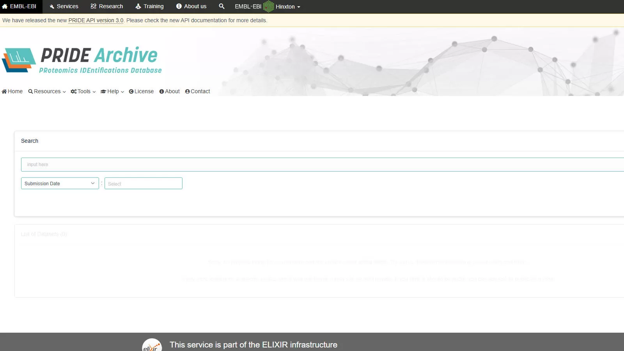
Task: Click the Help graduation cap icon
Action: point(103,92)
